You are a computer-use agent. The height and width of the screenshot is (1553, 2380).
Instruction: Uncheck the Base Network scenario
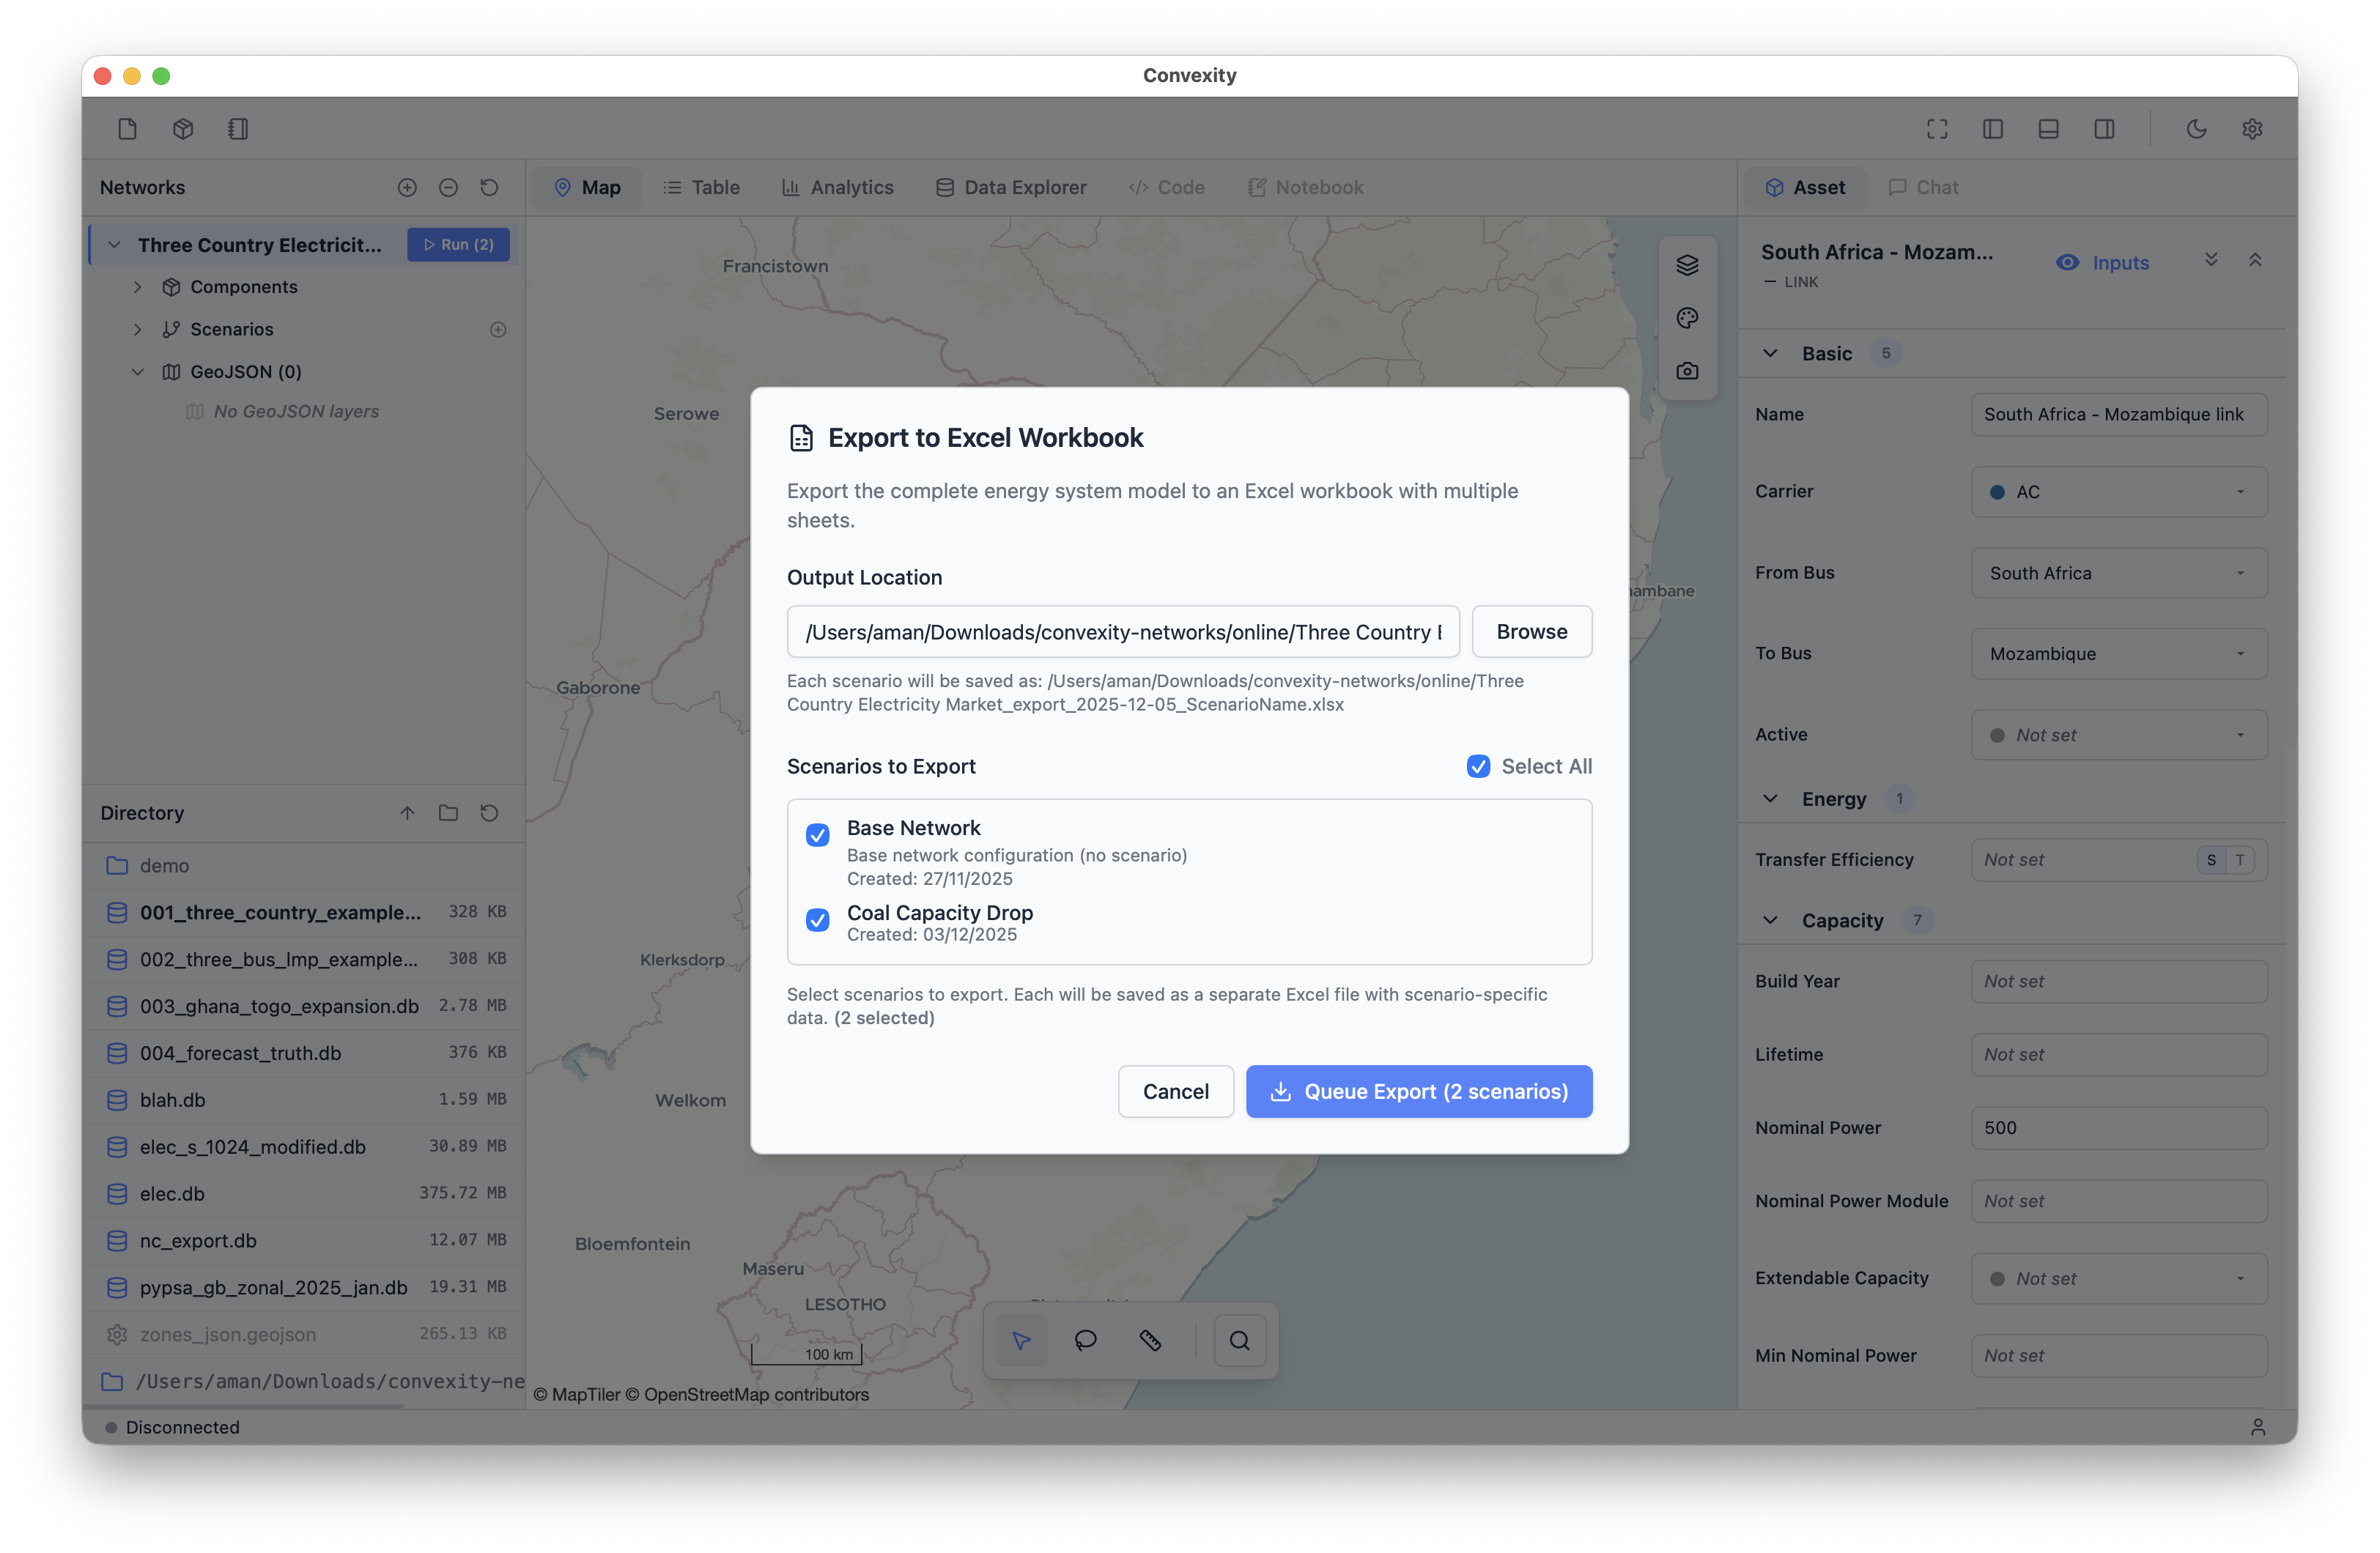pos(818,835)
